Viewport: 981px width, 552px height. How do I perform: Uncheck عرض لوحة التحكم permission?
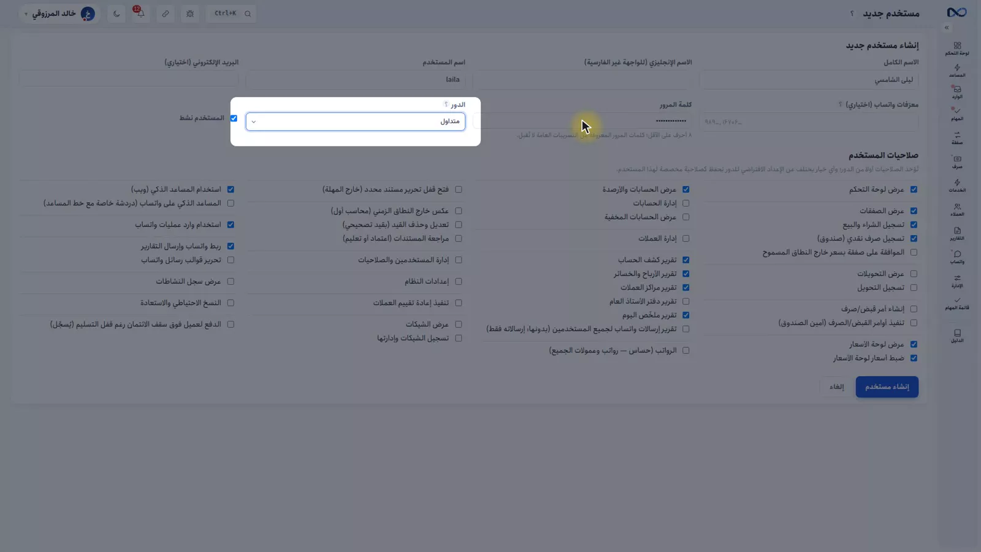click(x=914, y=190)
